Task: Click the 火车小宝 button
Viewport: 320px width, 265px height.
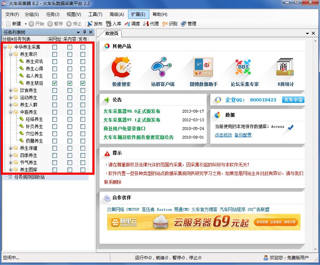Action: (x=293, y=100)
